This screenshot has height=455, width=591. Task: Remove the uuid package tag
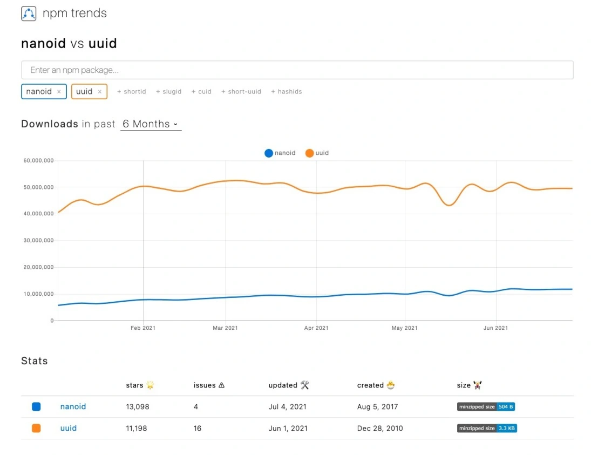[99, 92]
